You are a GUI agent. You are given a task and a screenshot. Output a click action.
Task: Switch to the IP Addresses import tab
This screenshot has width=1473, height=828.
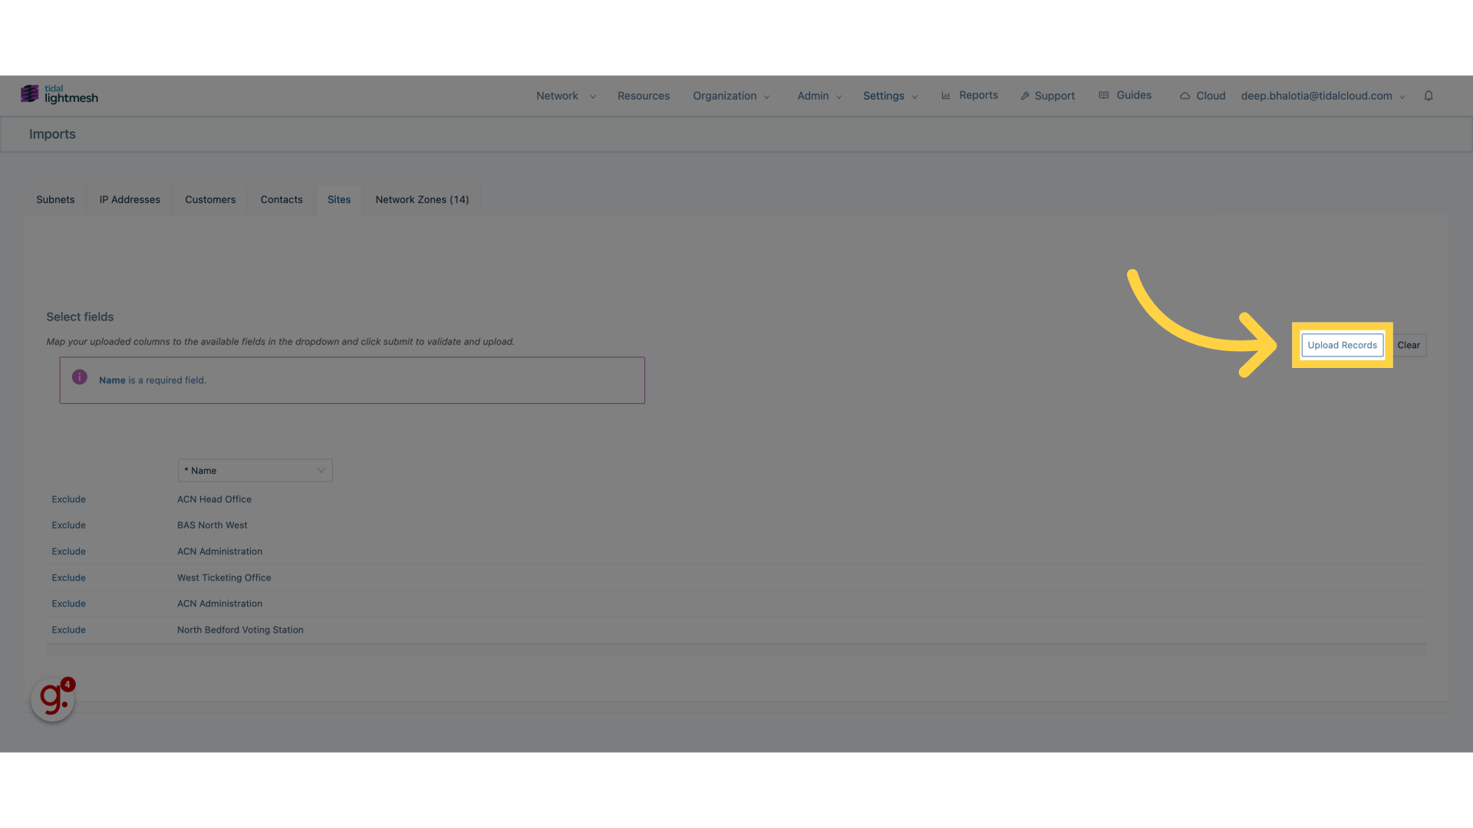coord(130,199)
